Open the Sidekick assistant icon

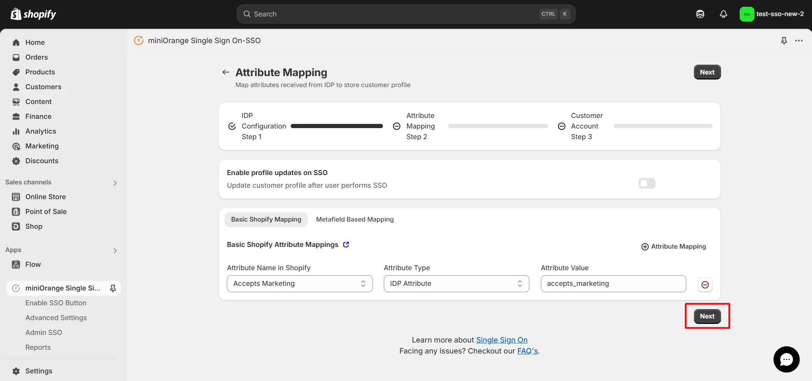tap(700, 14)
